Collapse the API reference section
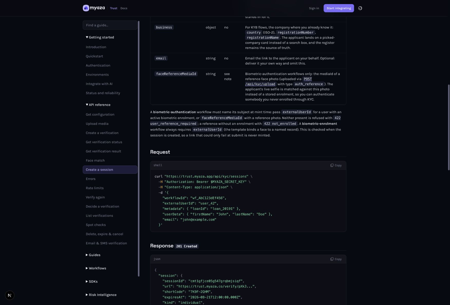Image resolution: width=450 pixels, height=305 pixels. click(x=98, y=105)
